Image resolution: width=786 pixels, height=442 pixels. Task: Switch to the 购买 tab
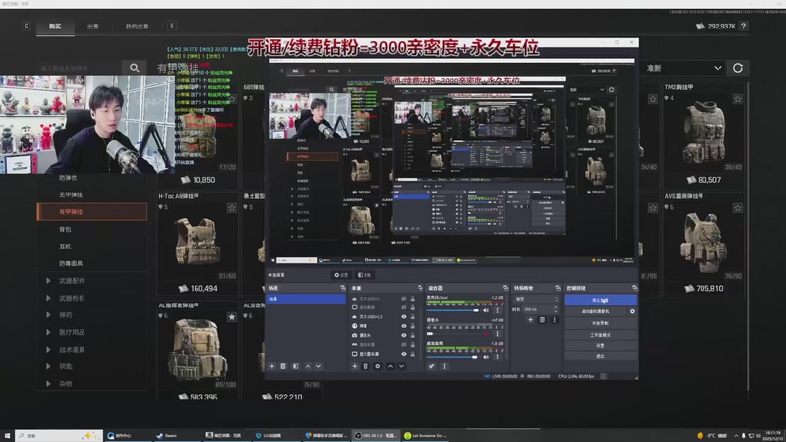(x=55, y=27)
